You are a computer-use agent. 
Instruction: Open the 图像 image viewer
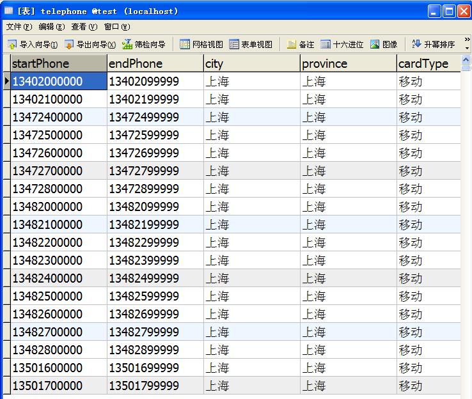tap(384, 45)
